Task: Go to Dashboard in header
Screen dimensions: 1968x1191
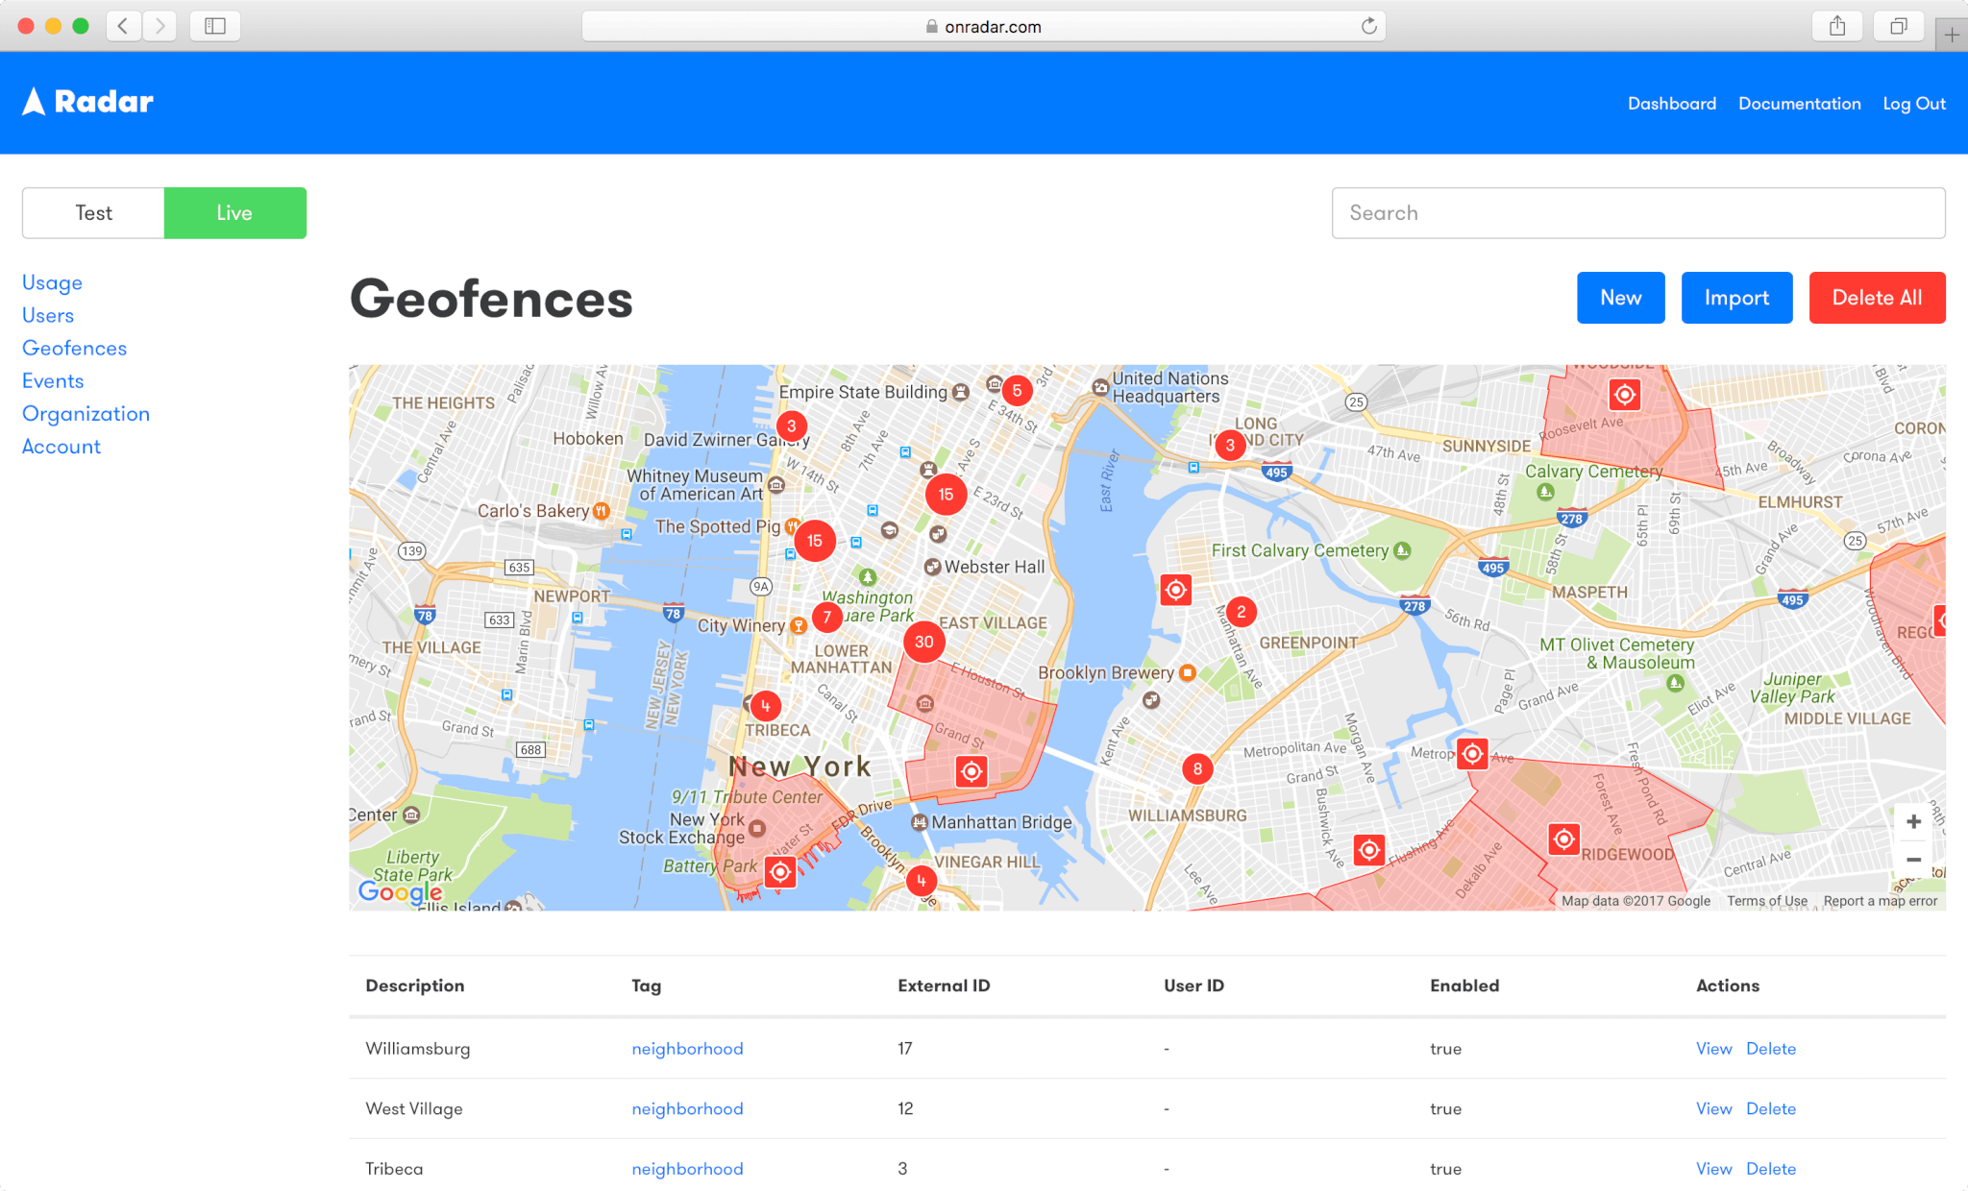Action: [1672, 103]
